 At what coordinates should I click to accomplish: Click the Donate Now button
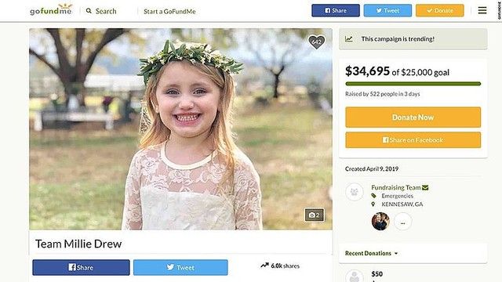(x=413, y=117)
